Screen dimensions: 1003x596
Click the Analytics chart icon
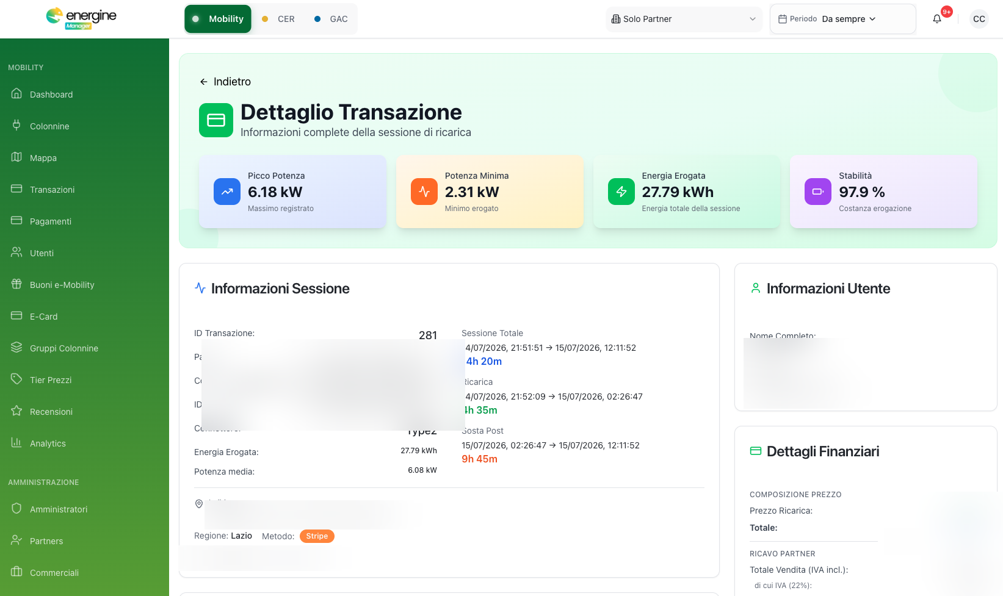pos(16,443)
